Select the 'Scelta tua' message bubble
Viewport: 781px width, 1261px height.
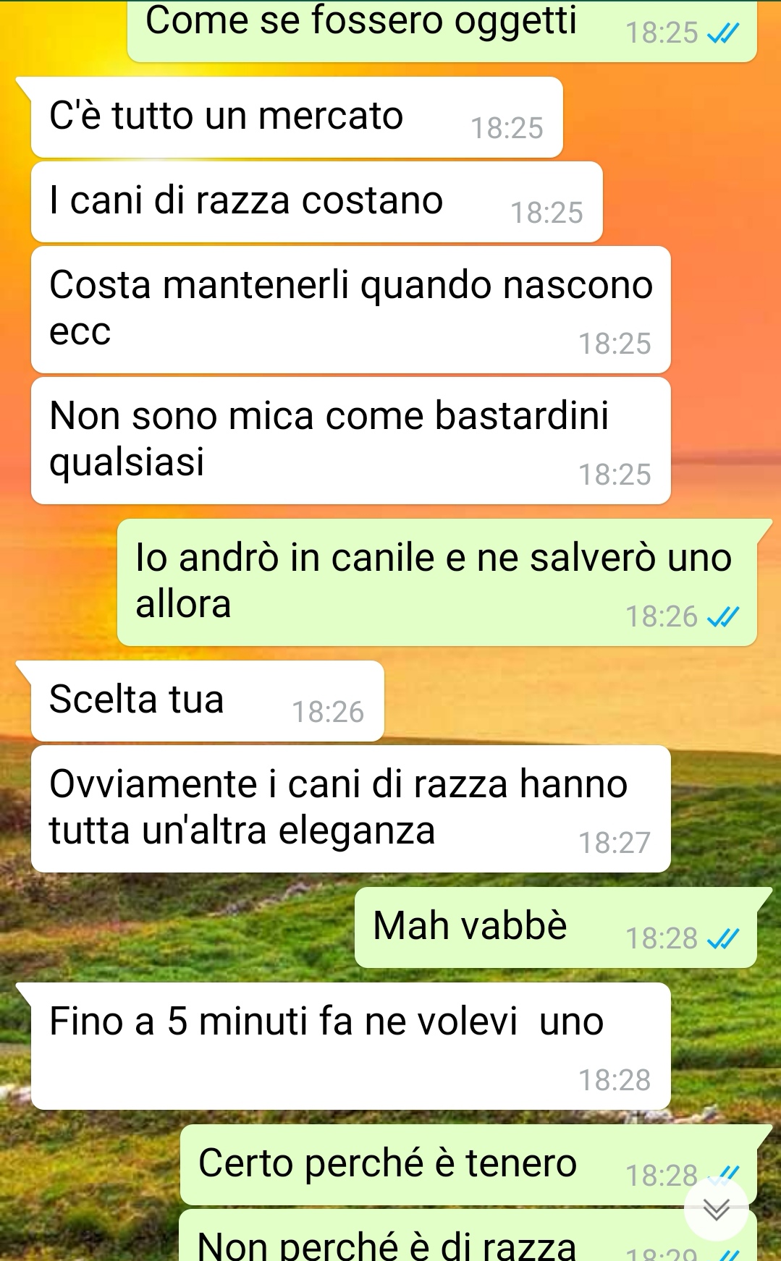point(207,701)
